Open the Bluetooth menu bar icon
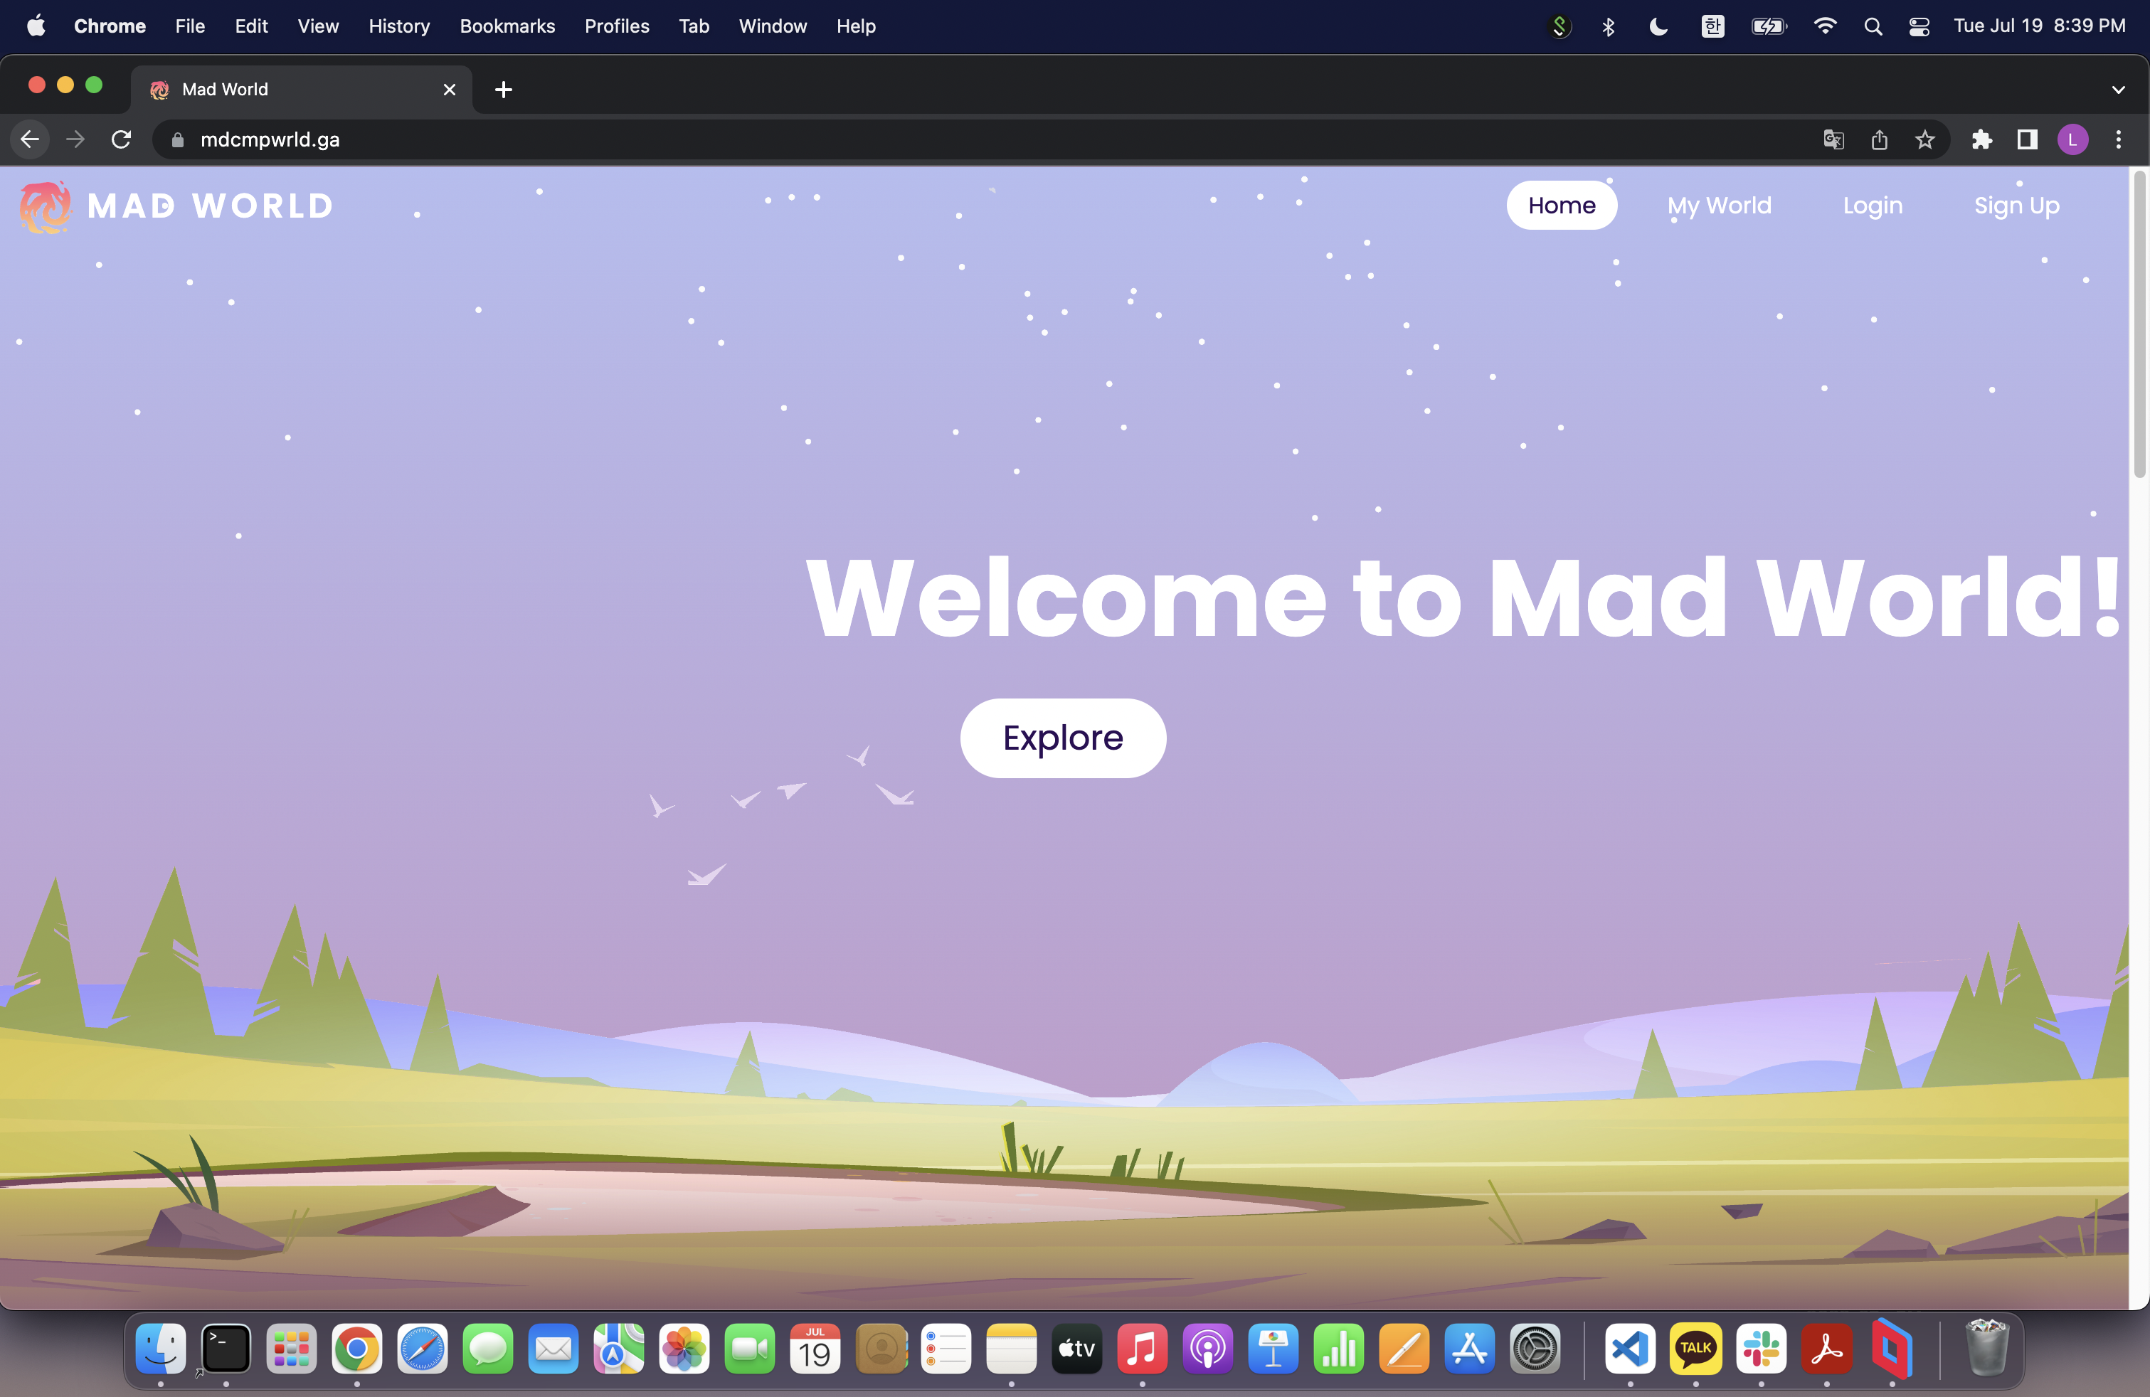Viewport: 2150px width, 1397px height. pos(1608,26)
